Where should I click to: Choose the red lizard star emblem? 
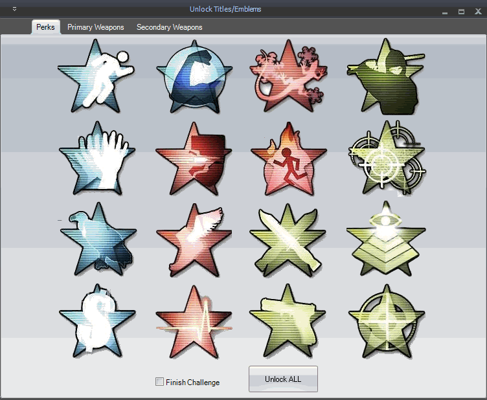click(x=288, y=76)
